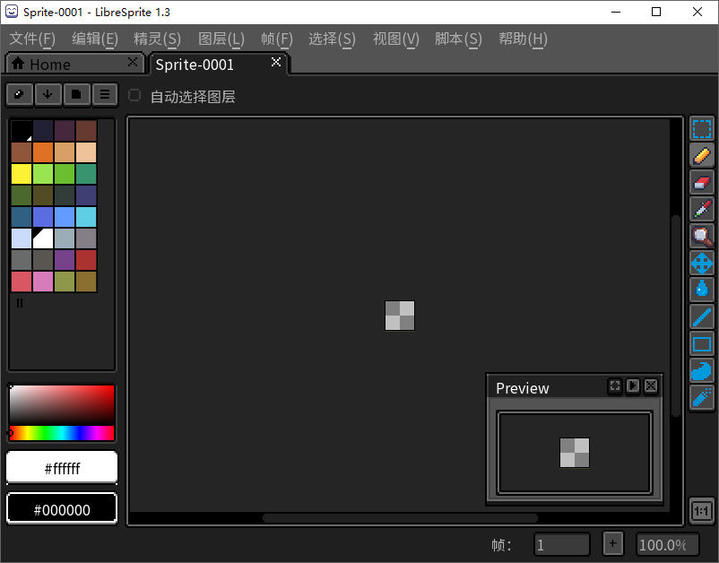Click the saturation-value color gradient
Screen dimensions: 719x563
tap(62, 405)
